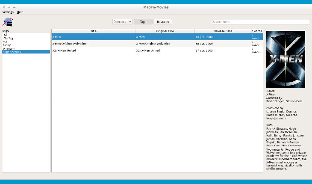Screen dimensions: 312x184
Task: Select the funny tag
Action: coord(26,45)
